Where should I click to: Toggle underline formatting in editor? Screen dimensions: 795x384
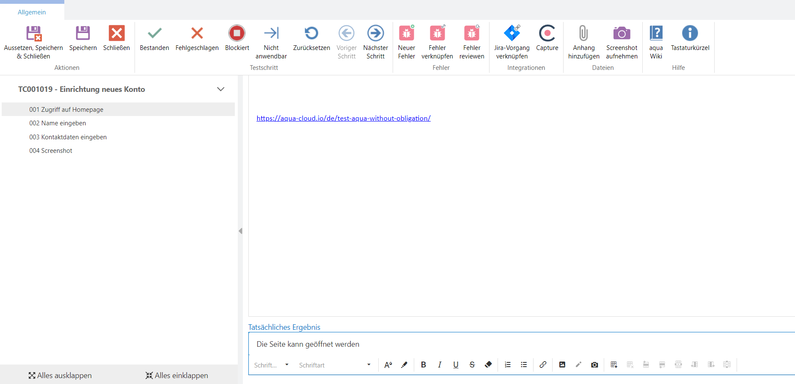(456, 365)
